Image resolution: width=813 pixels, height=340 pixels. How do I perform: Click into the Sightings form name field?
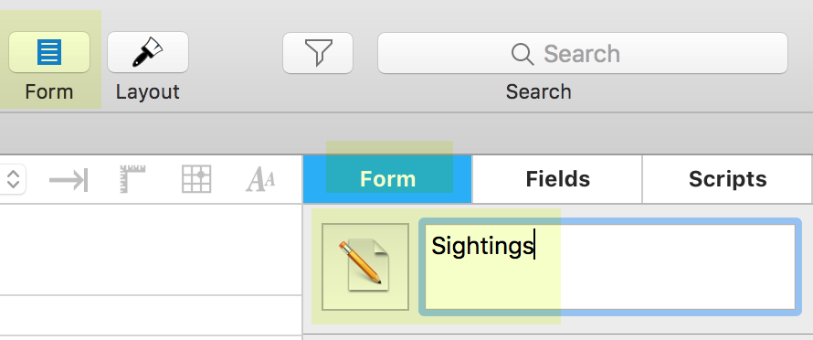610,267
